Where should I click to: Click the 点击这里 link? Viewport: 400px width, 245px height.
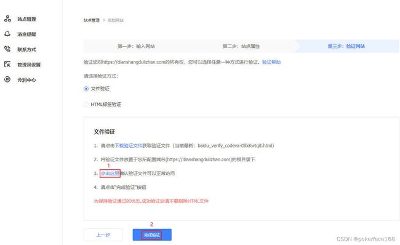(x=110, y=174)
